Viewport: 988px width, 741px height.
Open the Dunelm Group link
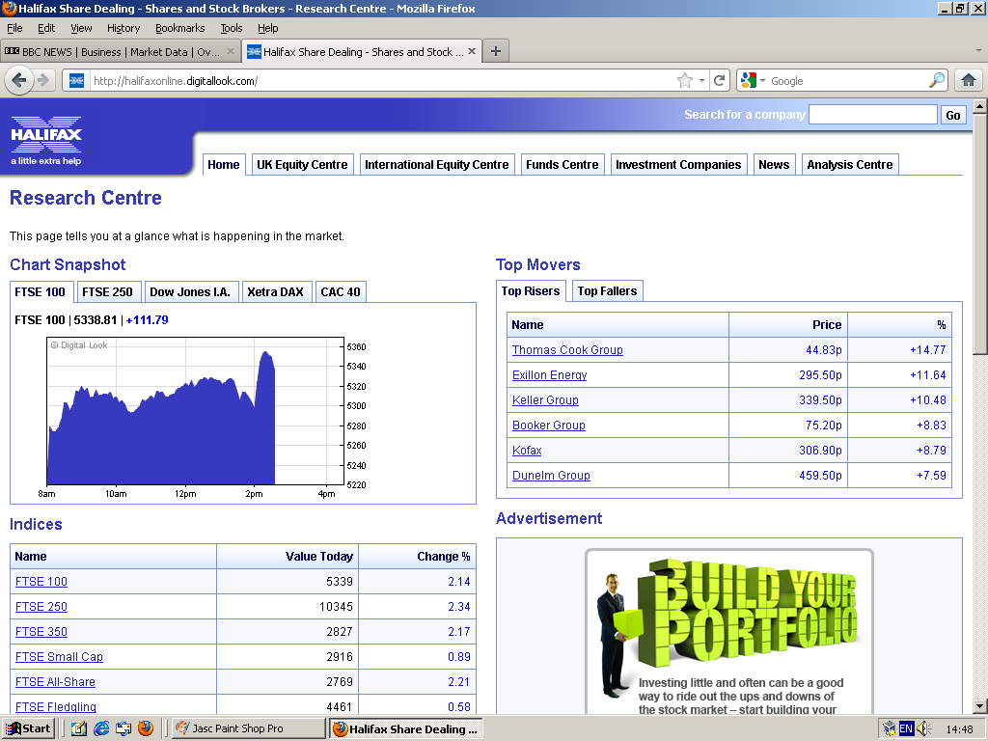click(551, 476)
